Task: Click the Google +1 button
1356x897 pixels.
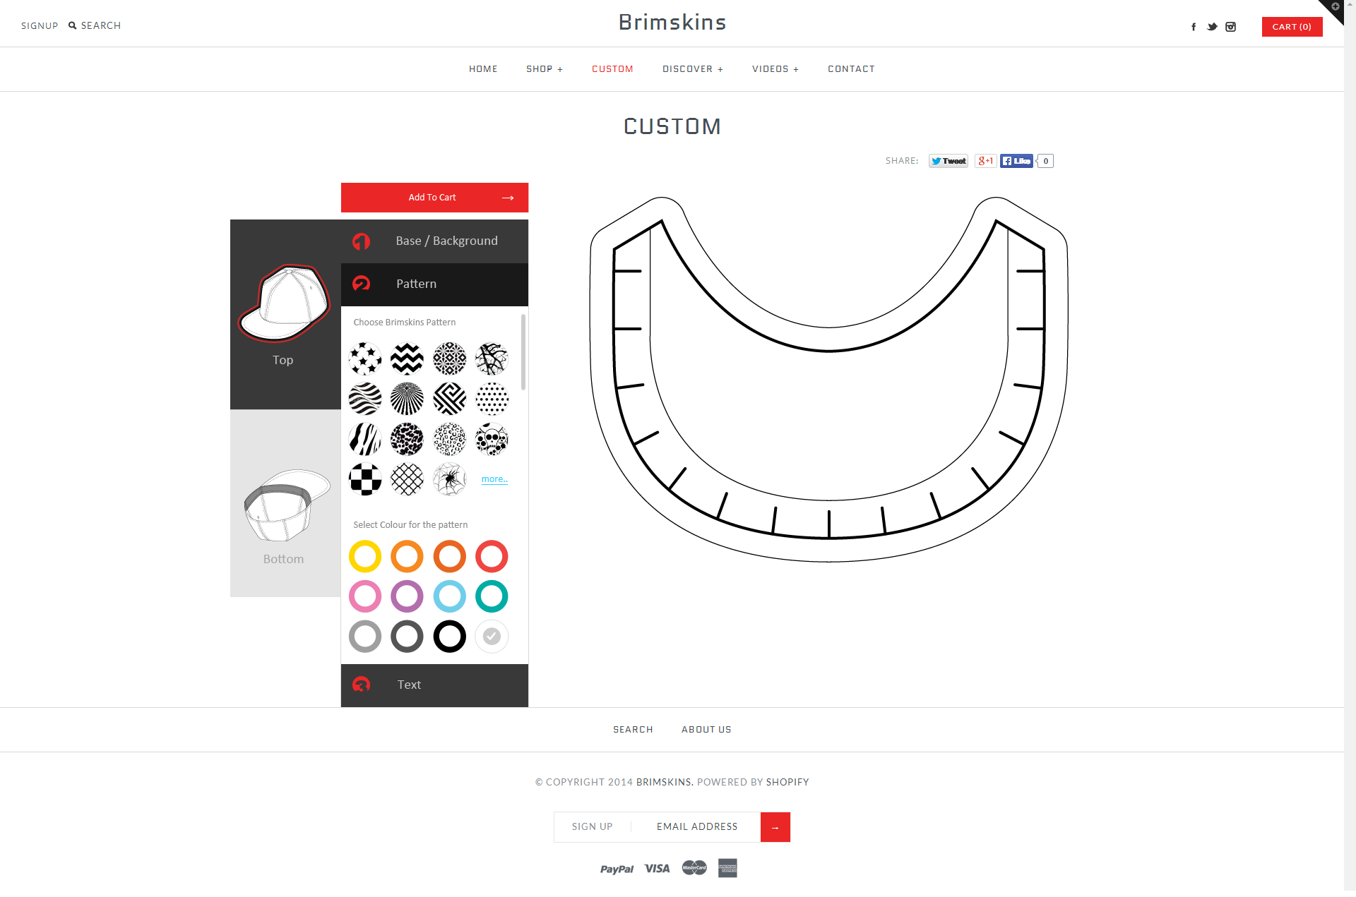Action: pyautogui.click(x=985, y=161)
